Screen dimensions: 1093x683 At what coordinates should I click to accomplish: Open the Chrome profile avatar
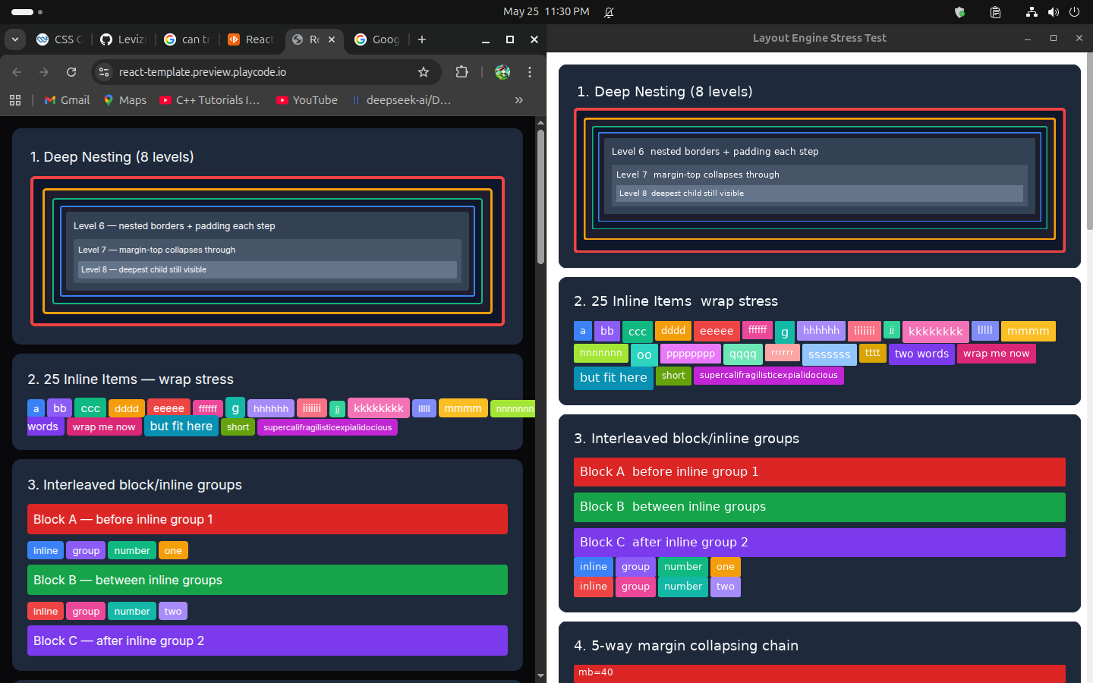(502, 72)
